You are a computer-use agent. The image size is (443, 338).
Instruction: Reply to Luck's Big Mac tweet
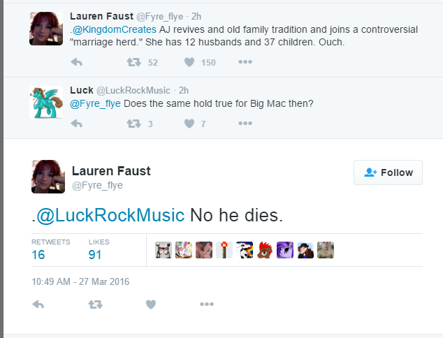click(77, 124)
